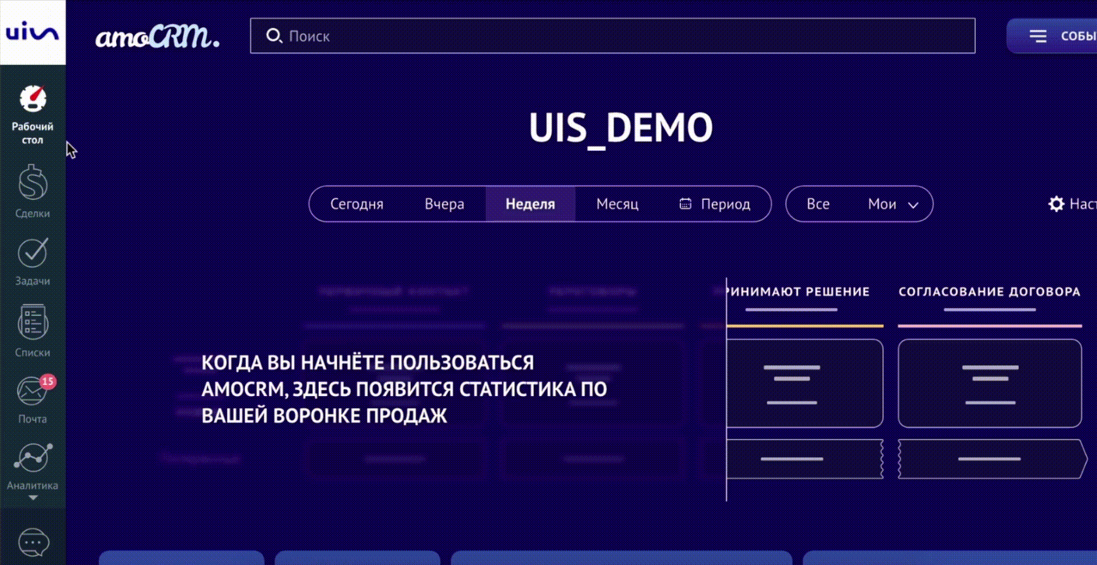1097x565 pixels.
Task: Click the hamburger events menu icon
Action: coord(1038,36)
